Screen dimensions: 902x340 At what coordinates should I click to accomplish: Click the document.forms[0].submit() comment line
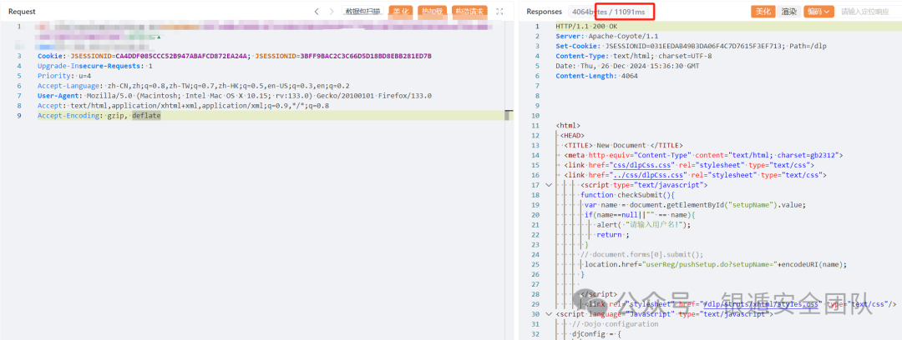[x=642, y=254]
